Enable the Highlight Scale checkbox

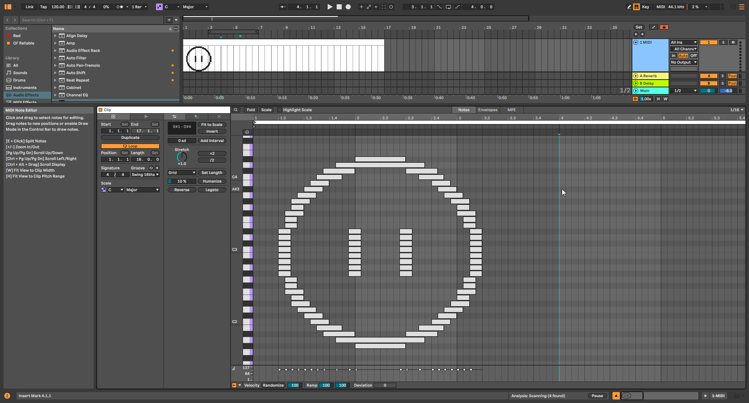tap(279, 110)
